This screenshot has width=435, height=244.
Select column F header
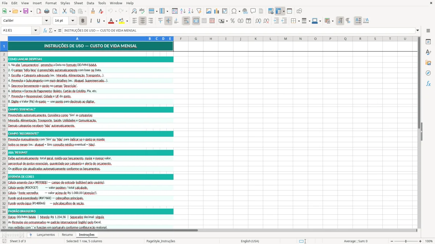(181, 39)
